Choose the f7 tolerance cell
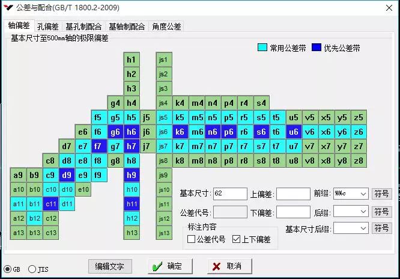 click(99, 146)
